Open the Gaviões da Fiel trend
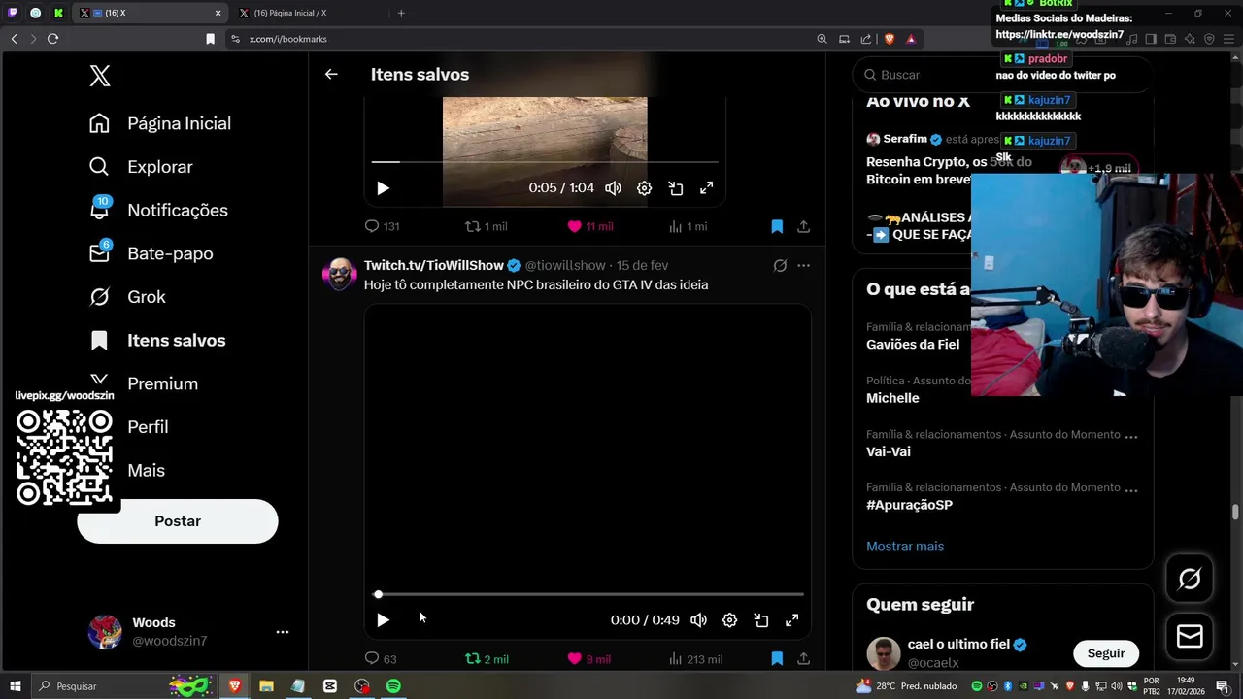This screenshot has width=1243, height=699. coord(913,345)
